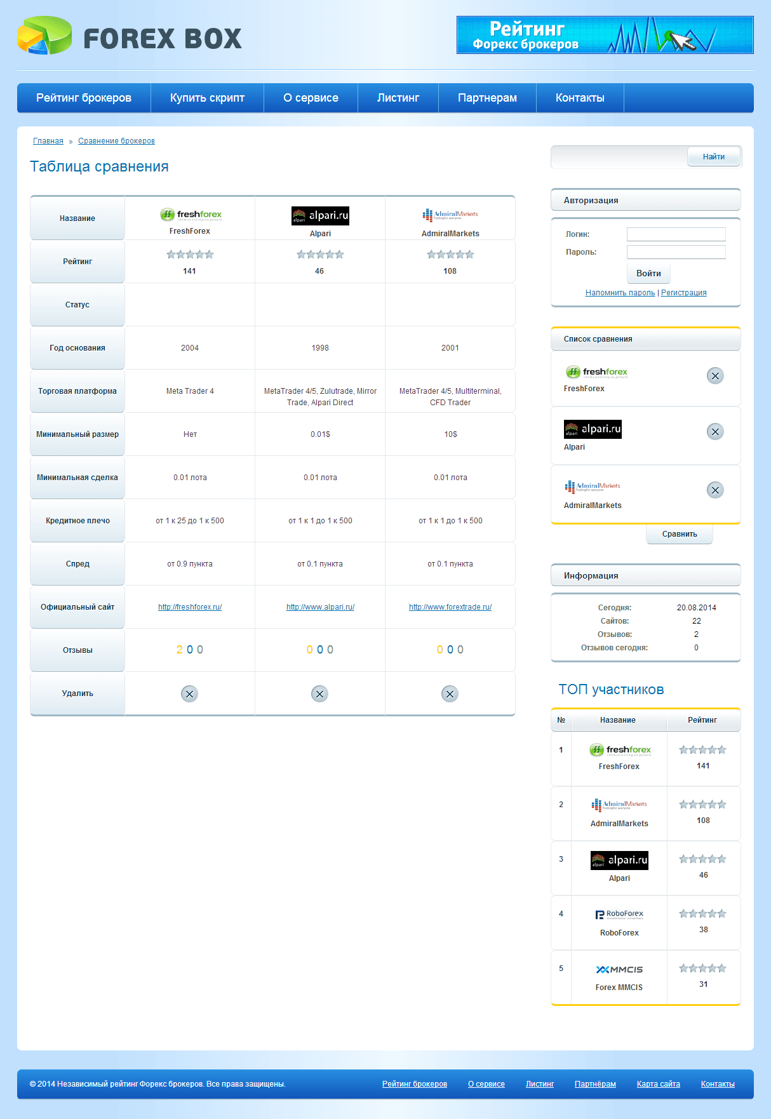Click the FreshForex logo in ТОП участников

tap(620, 750)
